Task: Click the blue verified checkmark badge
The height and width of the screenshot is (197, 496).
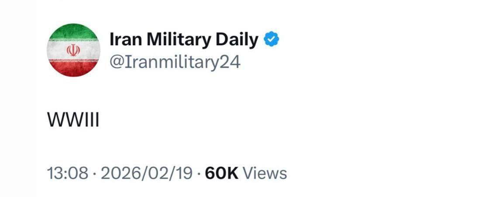Action: (x=272, y=41)
